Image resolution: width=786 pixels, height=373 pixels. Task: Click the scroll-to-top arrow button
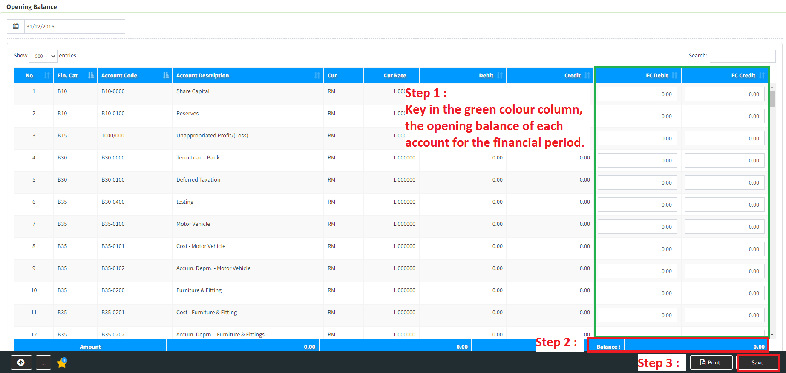coord(21,362)
